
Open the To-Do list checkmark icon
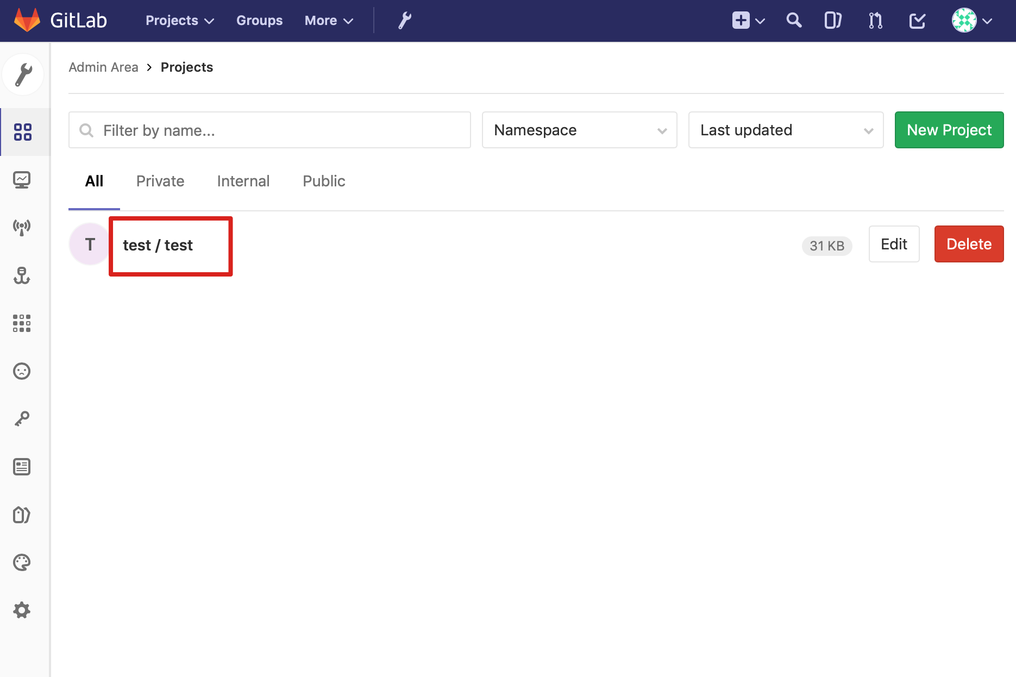pyautogui.click(x=917, y=21)
